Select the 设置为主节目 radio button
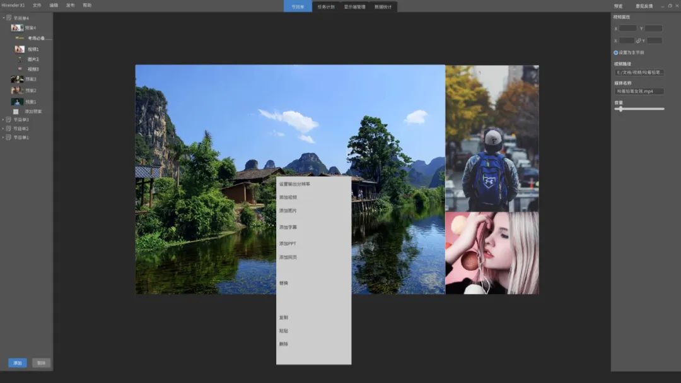The height and width of the screenshot is (383, 681). tap(616, 53)
